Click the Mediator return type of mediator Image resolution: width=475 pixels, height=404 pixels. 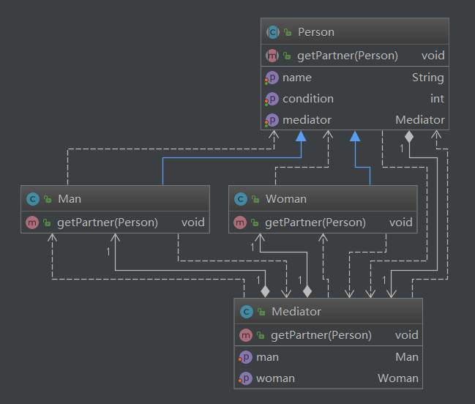click(419, 120)
